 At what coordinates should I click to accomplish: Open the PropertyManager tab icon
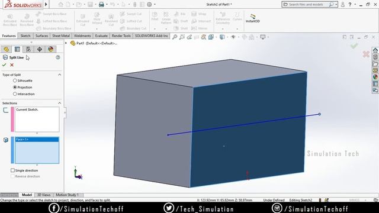[17, 49]
